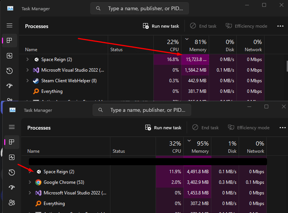
Task: Expand Microsoft Visual Studio 2022 in bottom window
Action: point(30,193)
